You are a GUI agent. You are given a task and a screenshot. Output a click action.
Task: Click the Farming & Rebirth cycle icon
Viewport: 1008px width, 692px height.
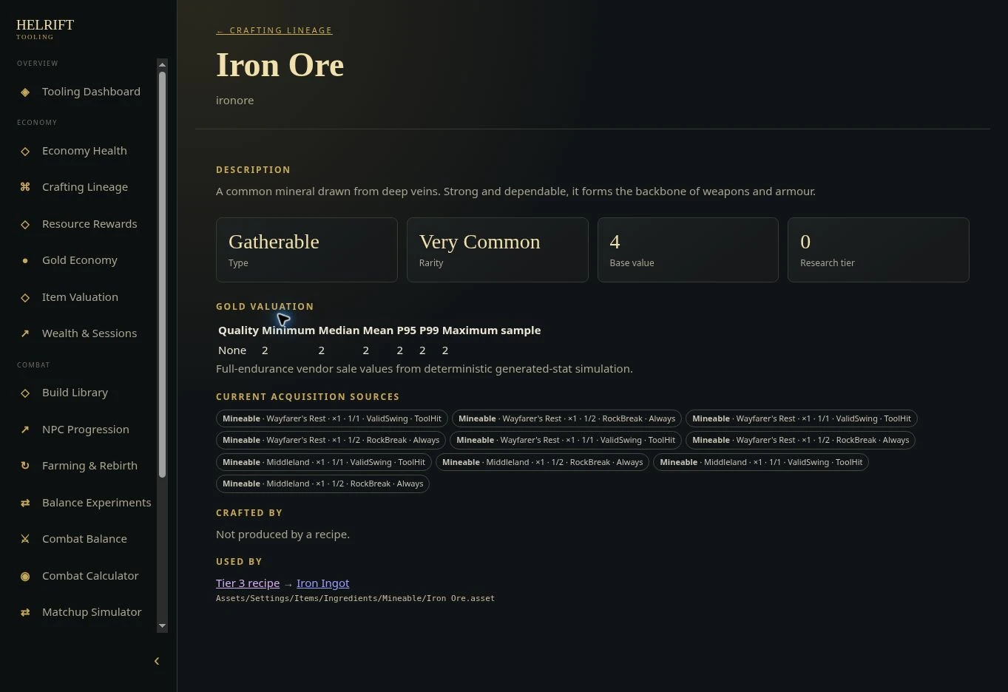click(x=25, y=466)
